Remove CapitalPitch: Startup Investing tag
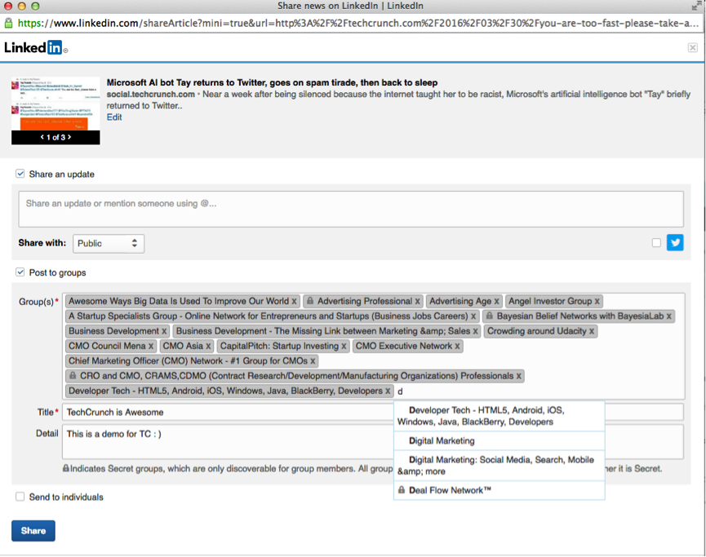This screenshot has width=706, height=557. [344, 347]
